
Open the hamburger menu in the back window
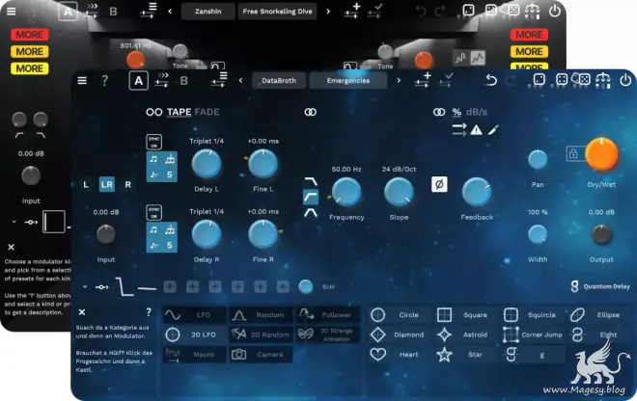[x=11, y=12]
